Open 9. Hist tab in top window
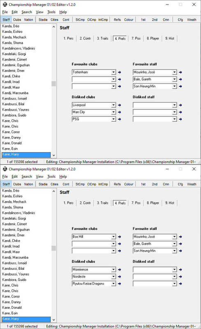 [170, 38]
